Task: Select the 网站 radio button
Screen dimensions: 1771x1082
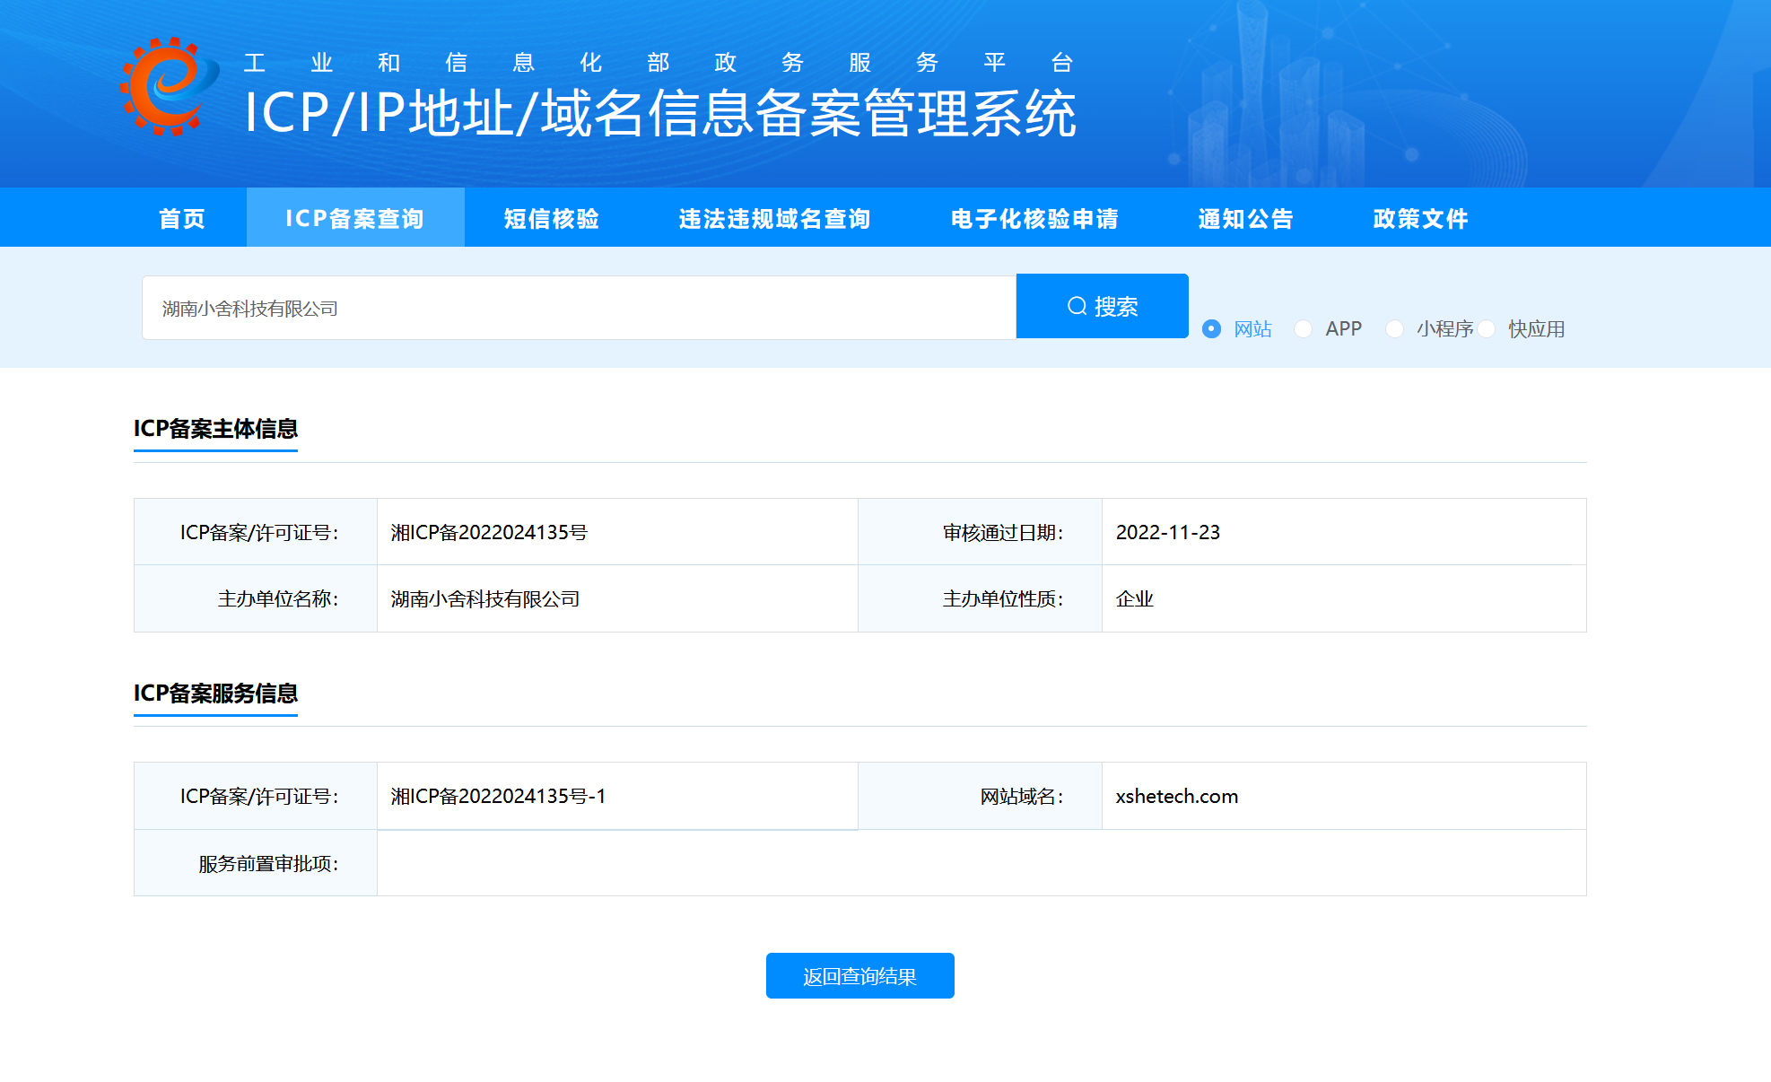Action: (x=1211, y=328)
